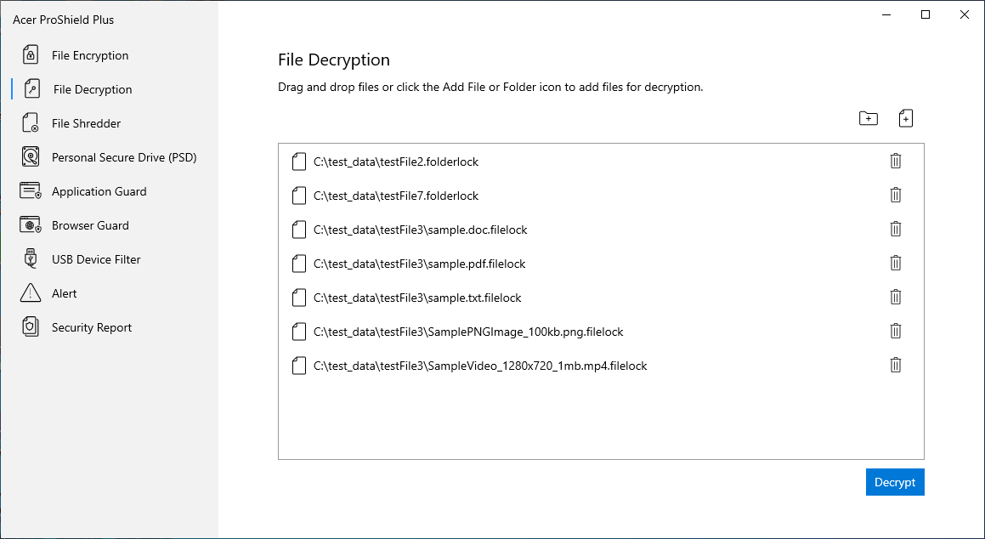This screenshot has width=985, height=539.
Task: View the Security Report
Action: pos(92,327)
